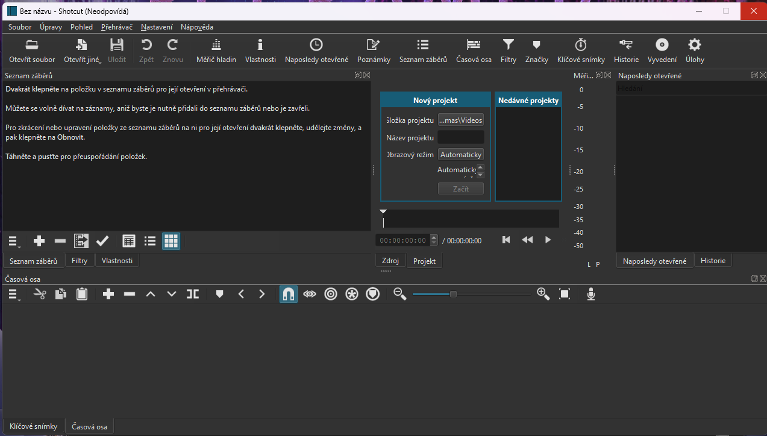This screenshot has height=436, width=767.
Task: Open Obrazový režim Automaticky dropdown
Action: click(x=460, y=155)
